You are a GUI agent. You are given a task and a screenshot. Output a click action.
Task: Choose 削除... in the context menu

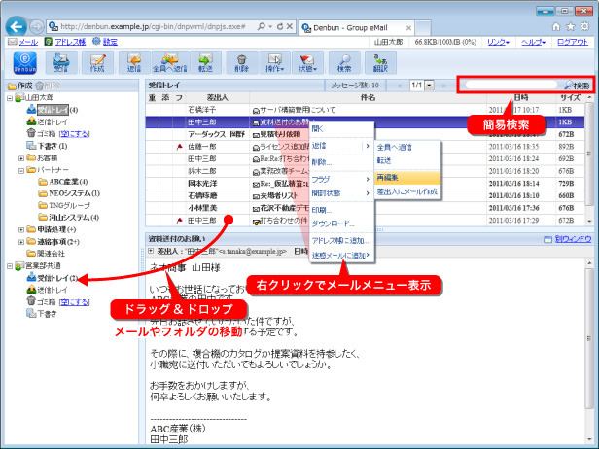(x=341, y=162)
